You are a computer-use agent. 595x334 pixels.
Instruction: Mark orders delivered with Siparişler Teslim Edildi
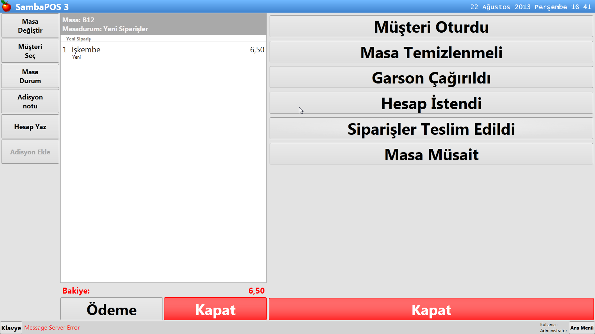pos(431,129)
